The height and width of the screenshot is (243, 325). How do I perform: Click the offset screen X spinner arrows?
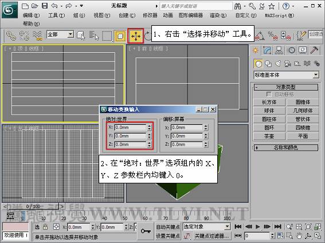coord(206,127)
